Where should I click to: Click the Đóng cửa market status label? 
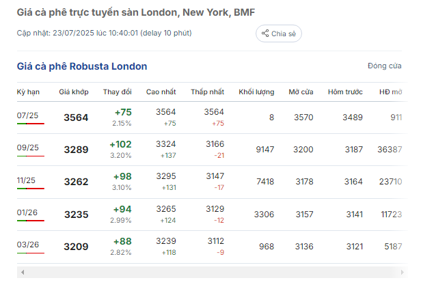(x=385, y=66)
